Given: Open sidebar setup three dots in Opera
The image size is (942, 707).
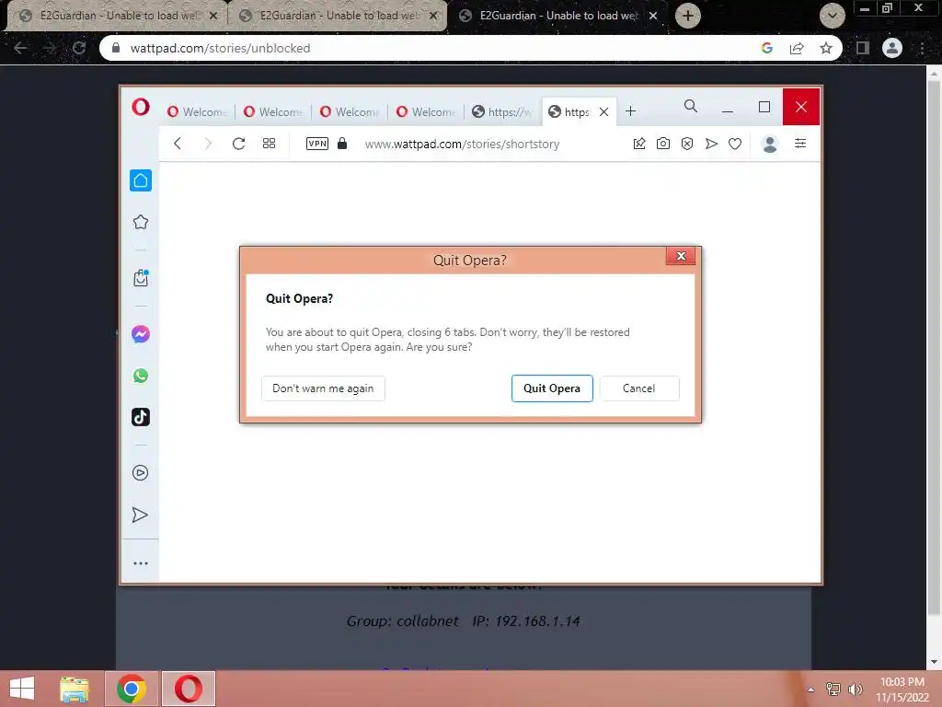Looking at the screenshot, I should pos(141,563).
